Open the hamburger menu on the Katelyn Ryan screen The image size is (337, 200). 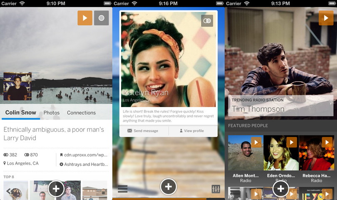click(122, 189)
